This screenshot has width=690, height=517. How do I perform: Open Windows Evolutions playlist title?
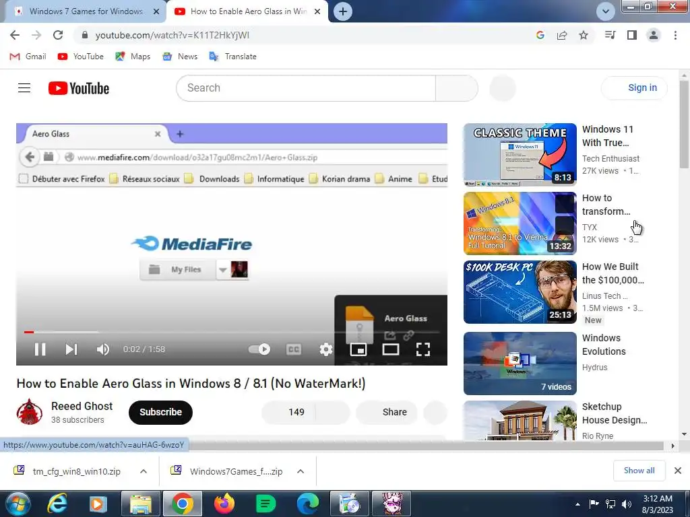603,345
